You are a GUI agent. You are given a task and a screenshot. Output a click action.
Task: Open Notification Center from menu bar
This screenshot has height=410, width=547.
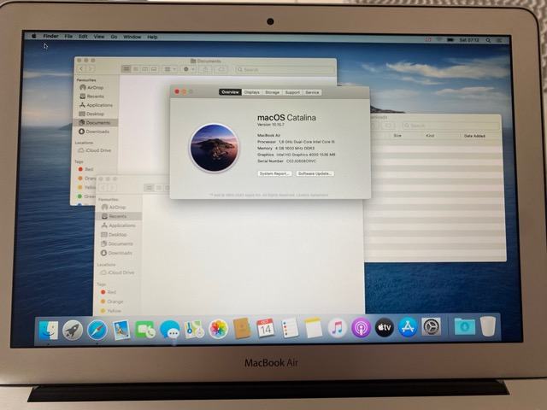pyautogui.click(x=499, y=40)
